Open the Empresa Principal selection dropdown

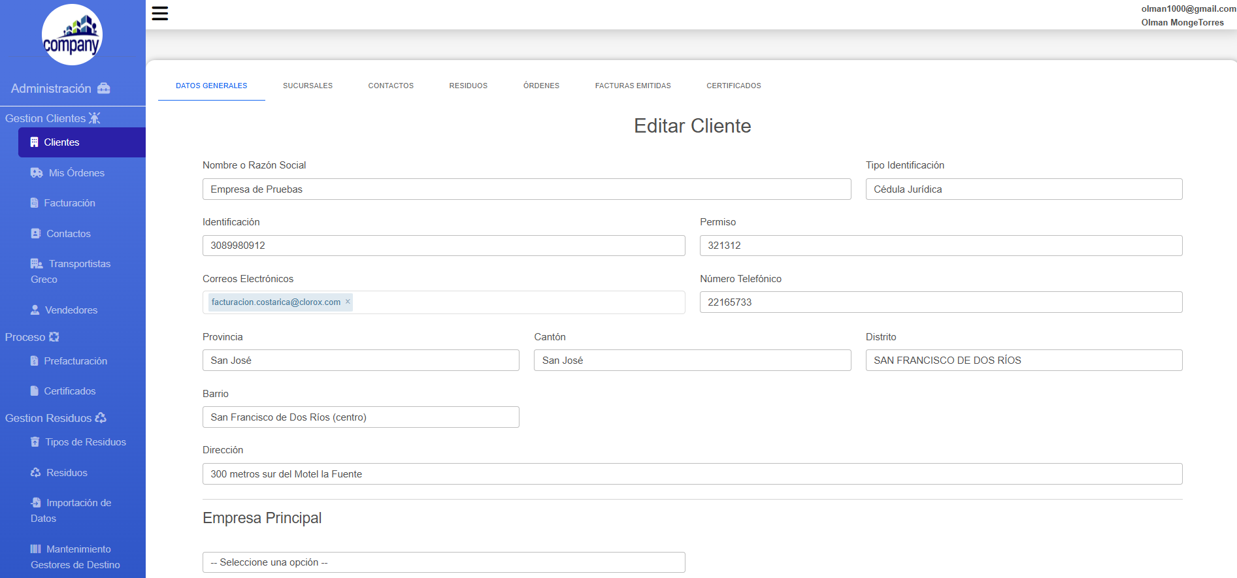click(x=444, y=562)
